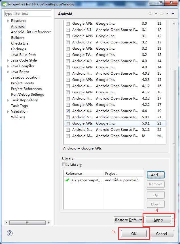
Task: Click the Restore Defaults button
Action: point(128,220)
